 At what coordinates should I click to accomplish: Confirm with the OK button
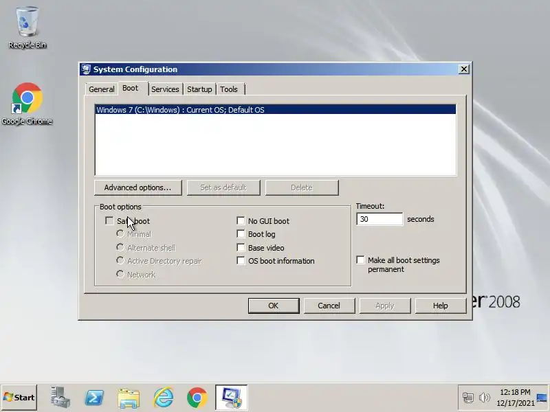click(274, 306)
